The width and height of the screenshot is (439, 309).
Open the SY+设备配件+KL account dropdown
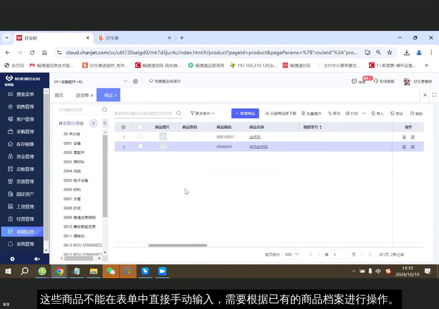(x=90, y=82)
